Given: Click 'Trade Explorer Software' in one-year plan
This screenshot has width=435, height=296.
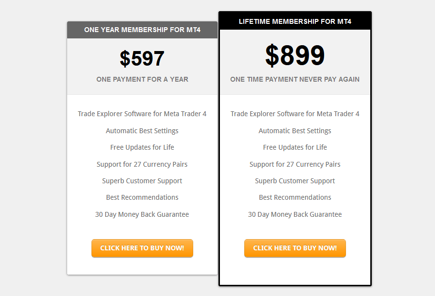Looking at the screenshot, I should point(142,114).
